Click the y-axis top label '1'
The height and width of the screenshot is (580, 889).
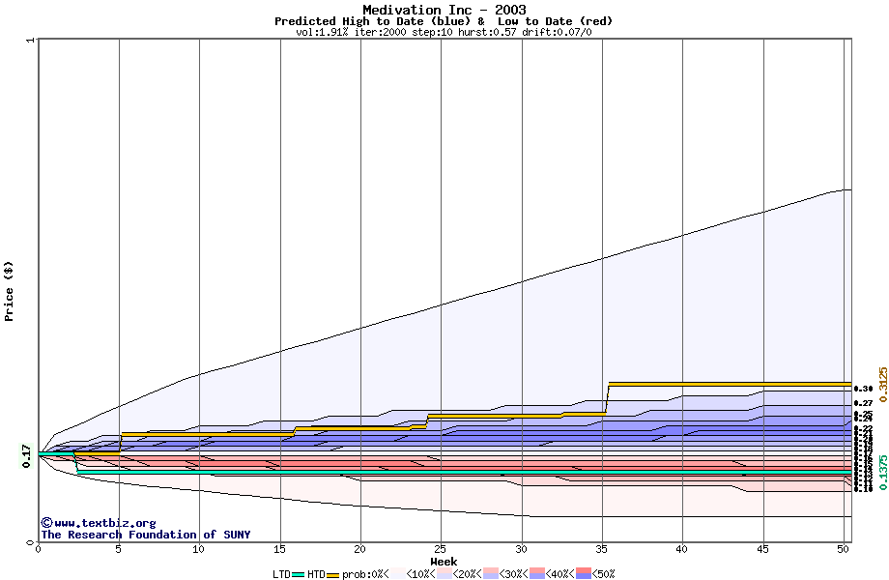(x=31, y=41)
